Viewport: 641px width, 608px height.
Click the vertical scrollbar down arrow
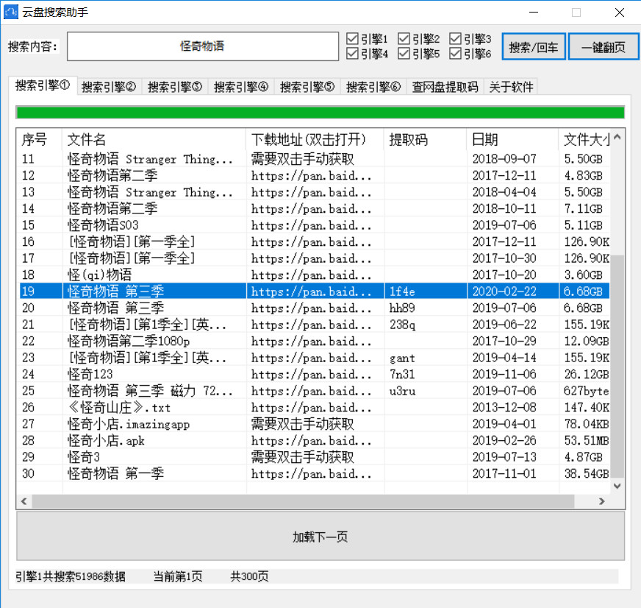pyautogui.click(x=617, y=486)
